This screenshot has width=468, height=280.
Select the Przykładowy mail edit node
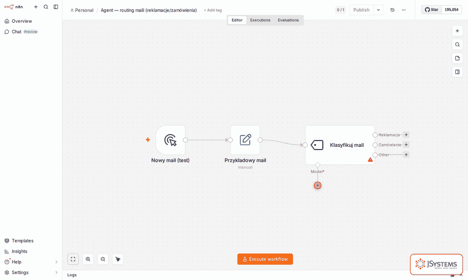pyautogui.click(x=245, y=140)
